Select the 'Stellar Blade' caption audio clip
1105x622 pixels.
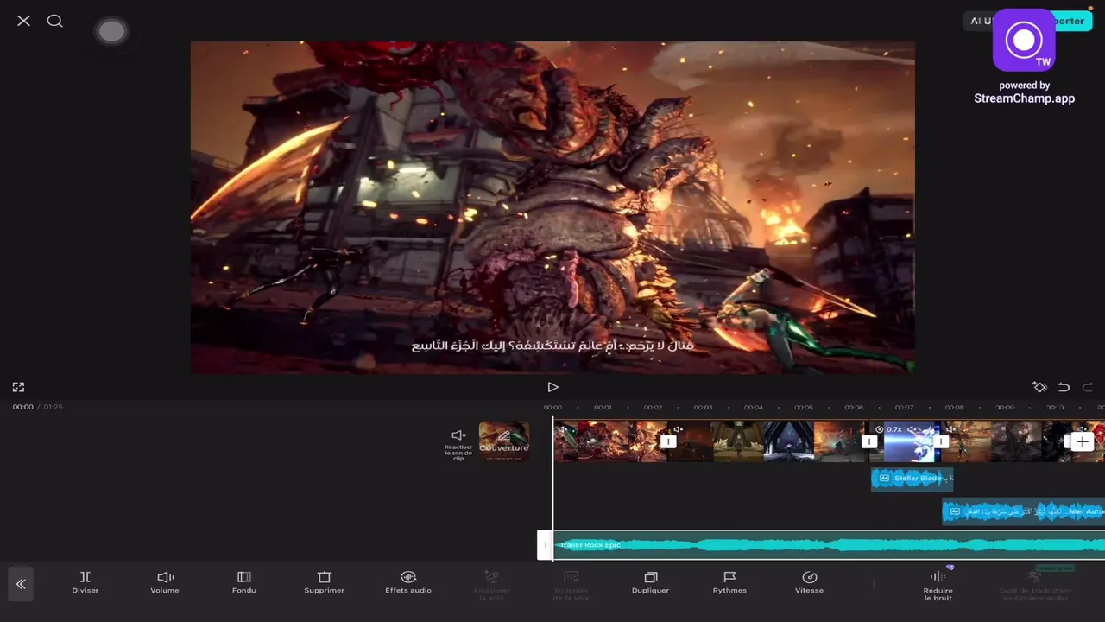point(912,479)
